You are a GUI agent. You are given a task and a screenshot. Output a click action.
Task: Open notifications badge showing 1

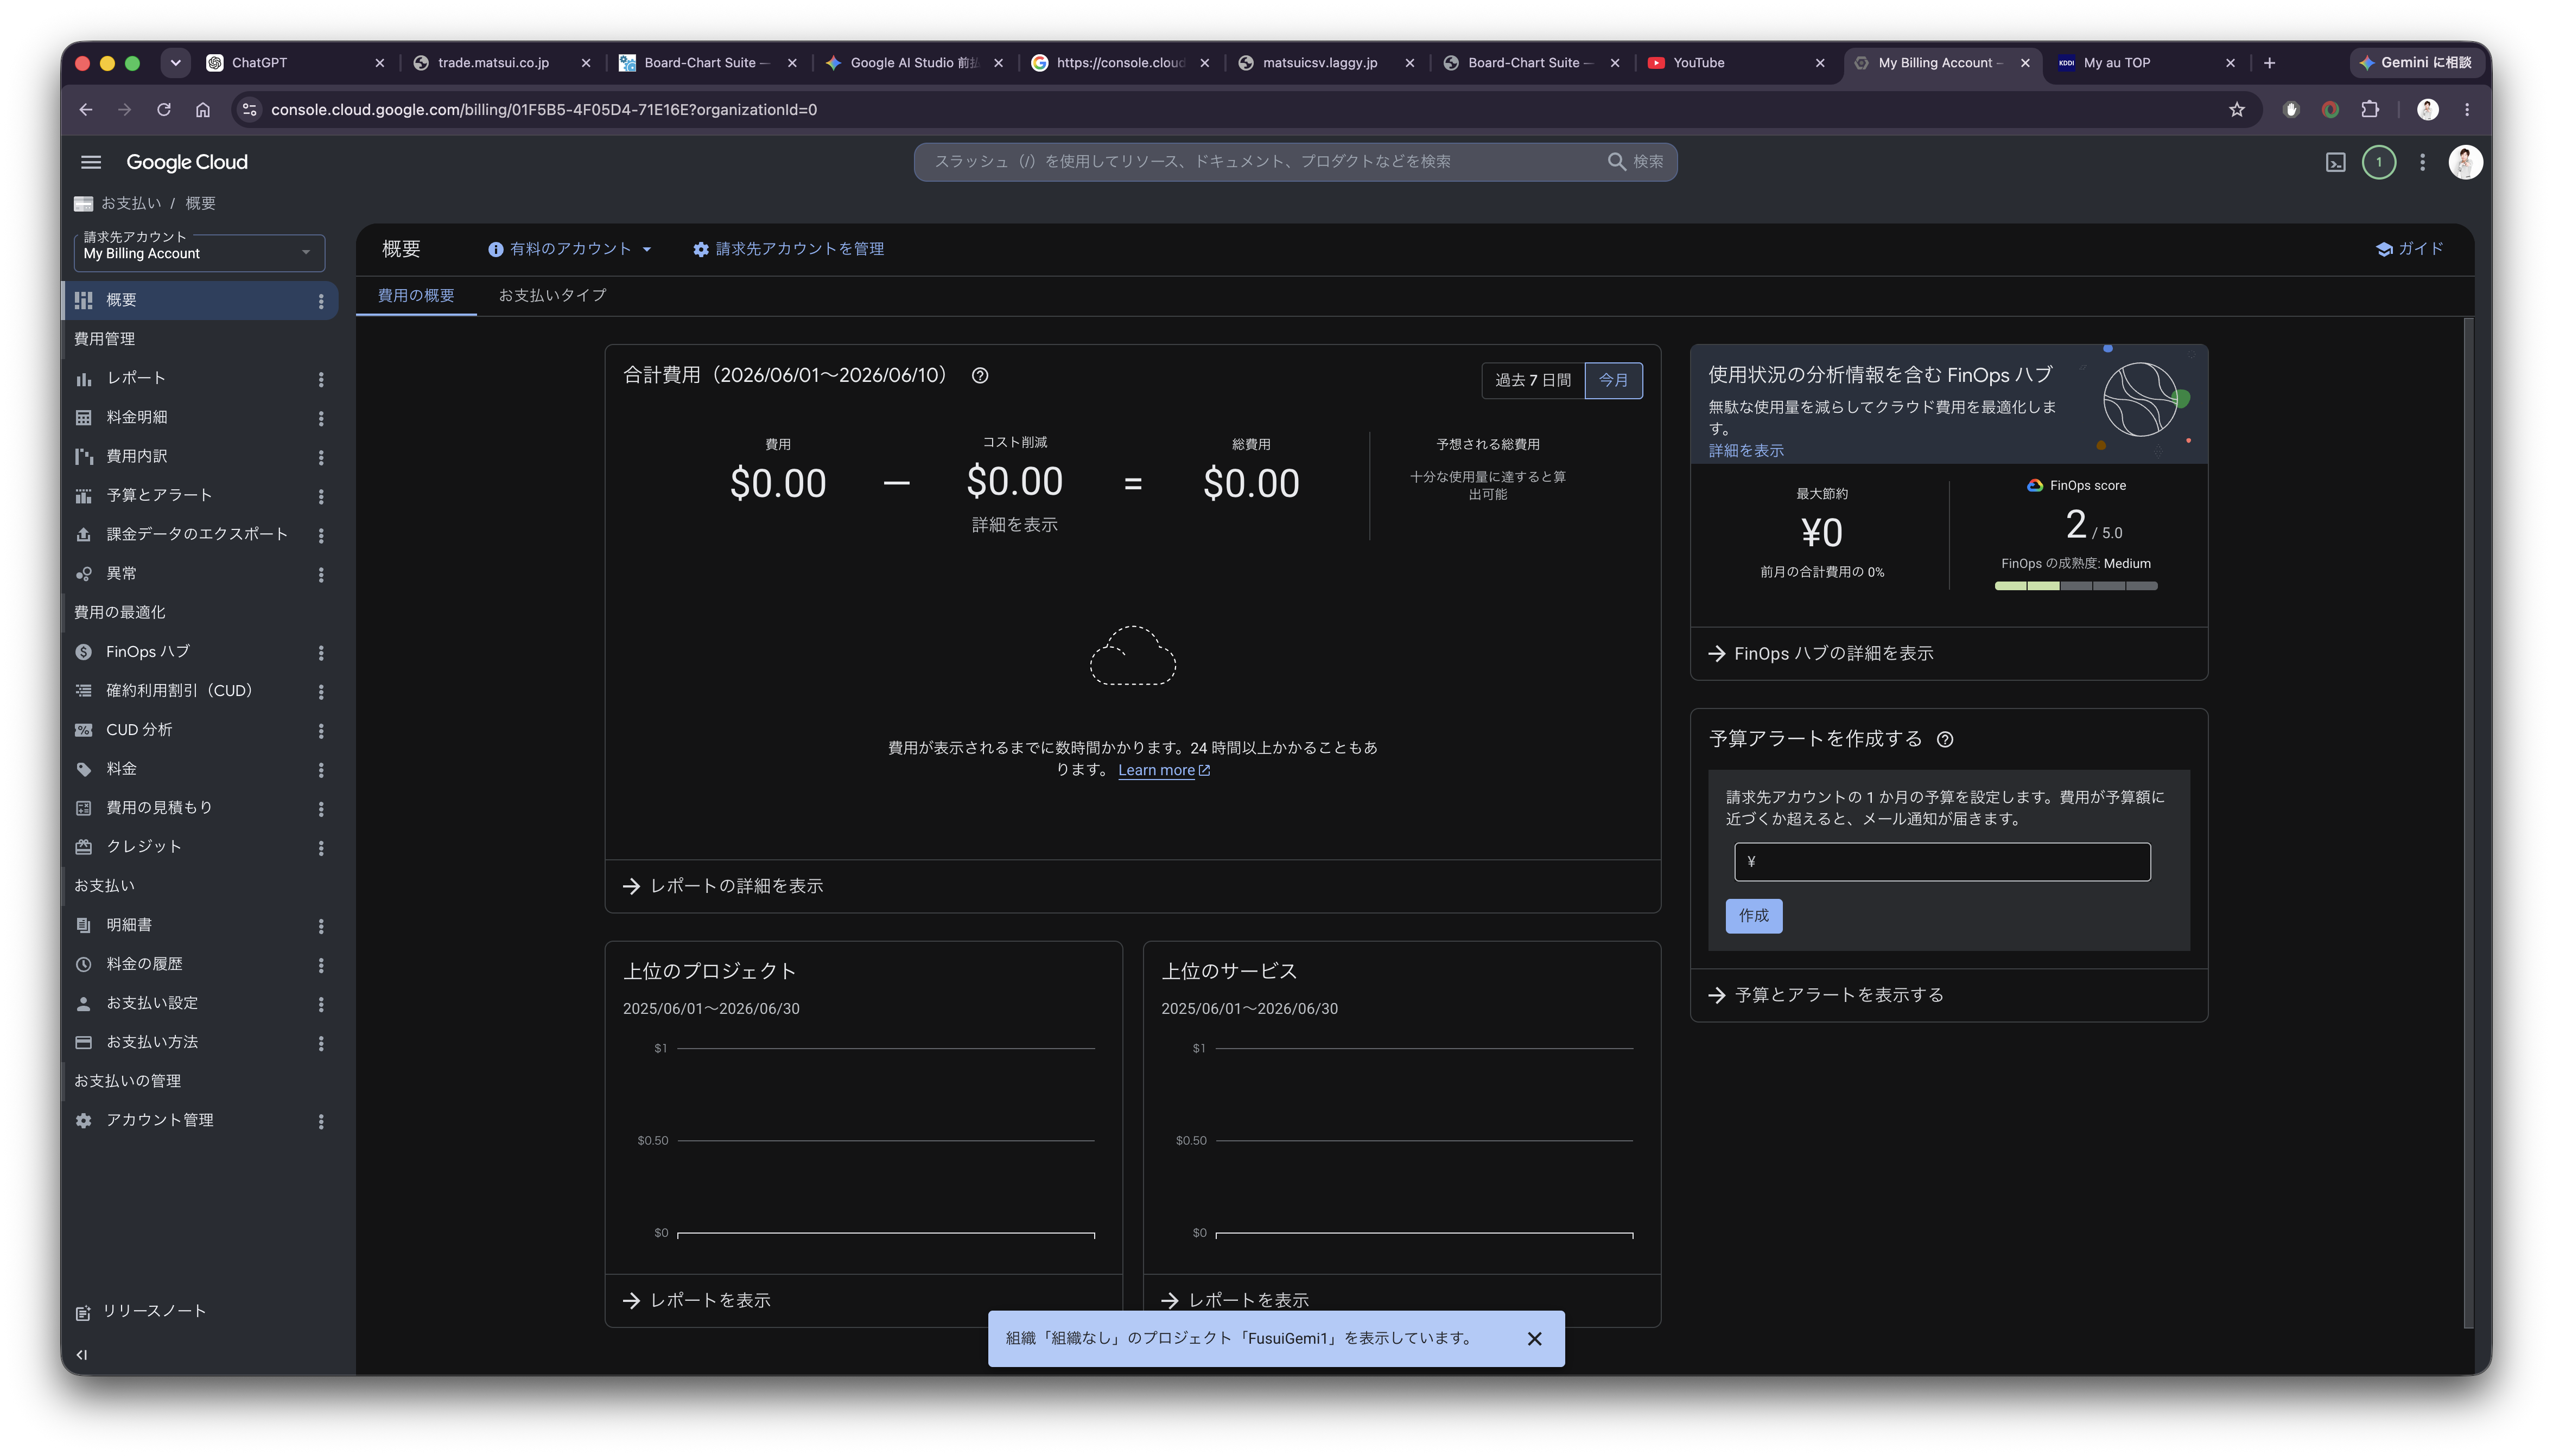2379,162
